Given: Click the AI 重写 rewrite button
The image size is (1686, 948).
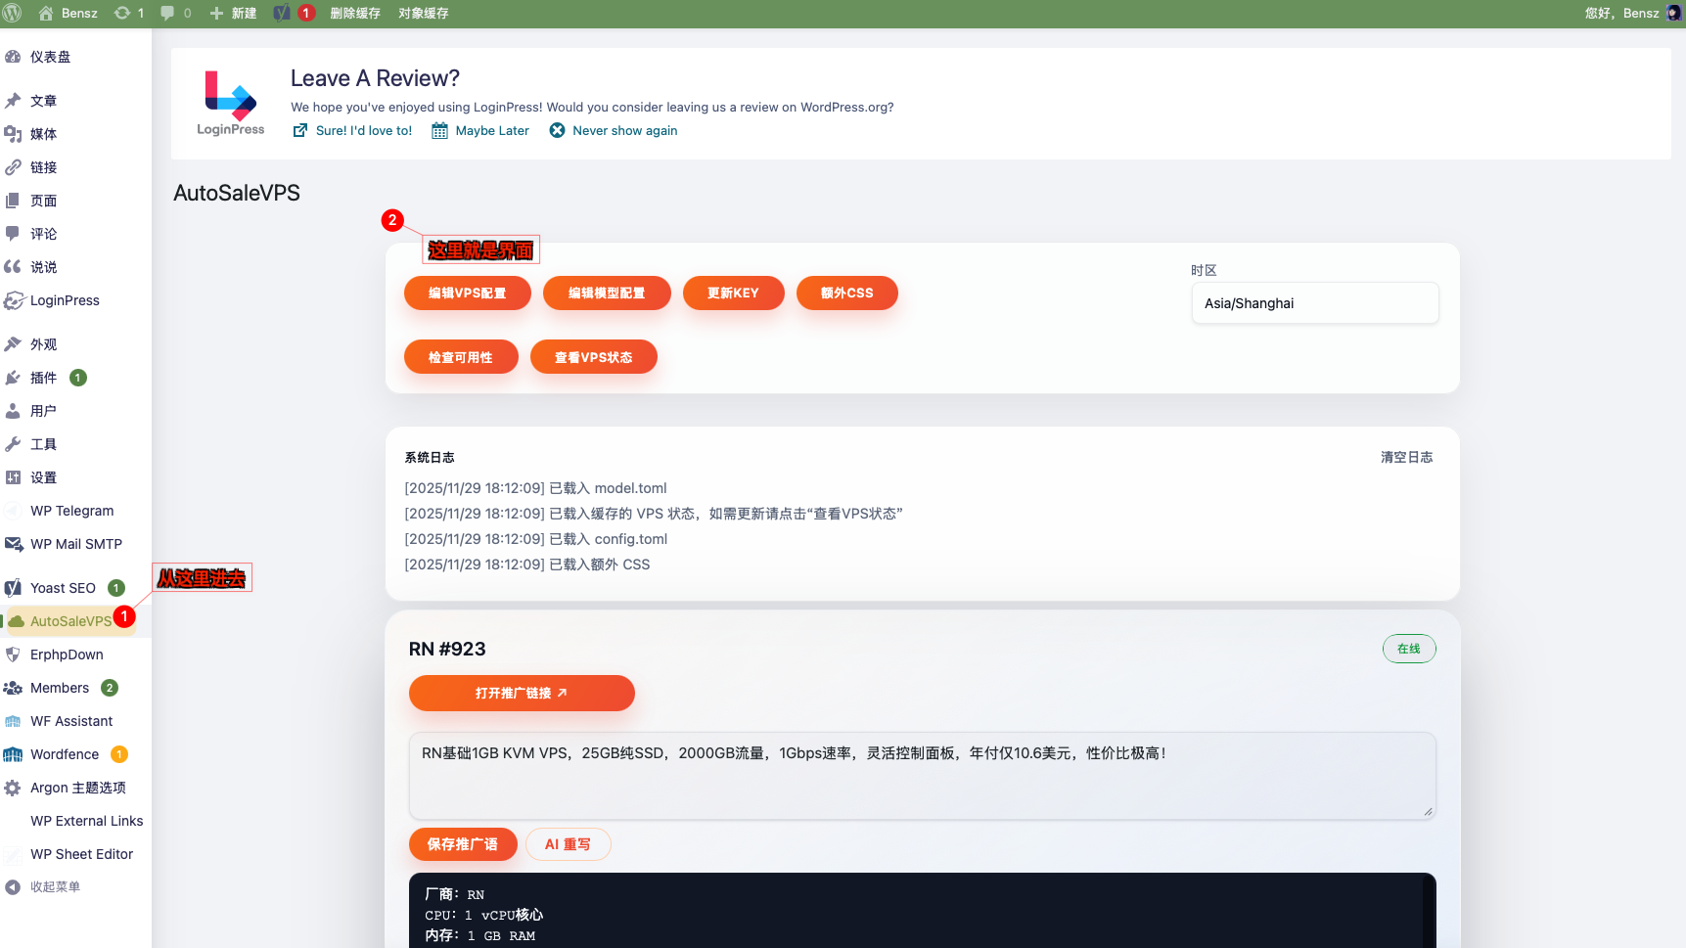Looking at the screenshot, I should pos(568,844).
